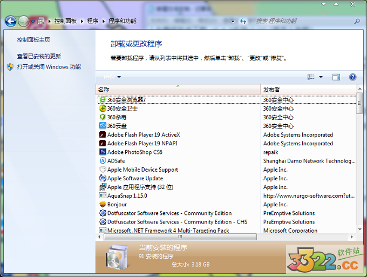Click the window's Maximize button
Viewport: 367px width, 277px height.
336,4
